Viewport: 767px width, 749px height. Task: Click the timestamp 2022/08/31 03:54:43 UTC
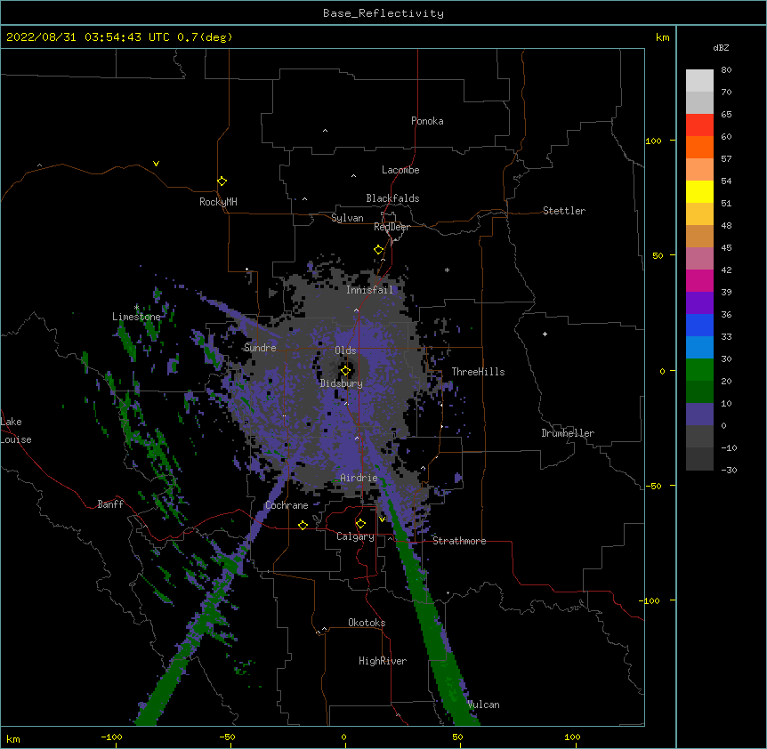[x=87, y=37]
